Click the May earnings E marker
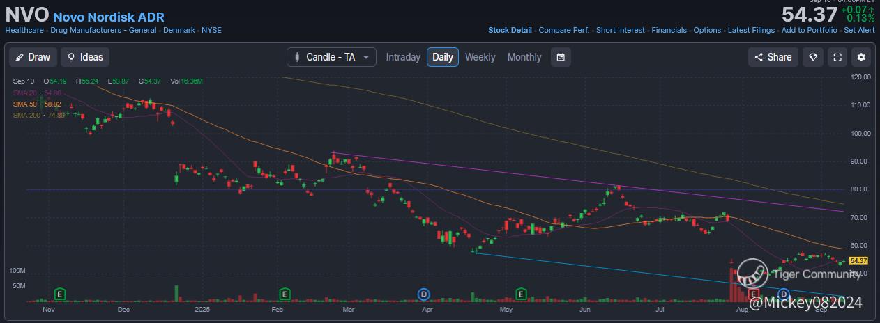The width and height of the screenshot is (880, 323). pyautogui.click(x=521, y=294)
